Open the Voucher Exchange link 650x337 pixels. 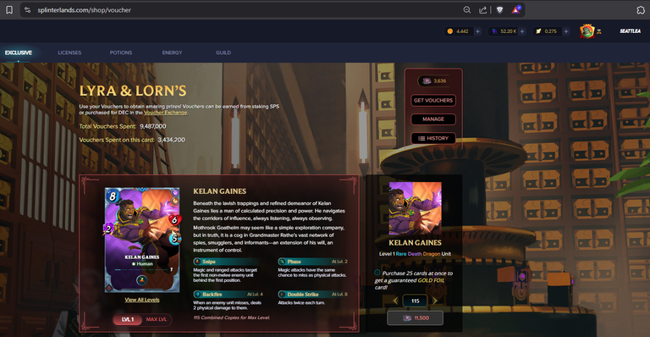point(165,113)
